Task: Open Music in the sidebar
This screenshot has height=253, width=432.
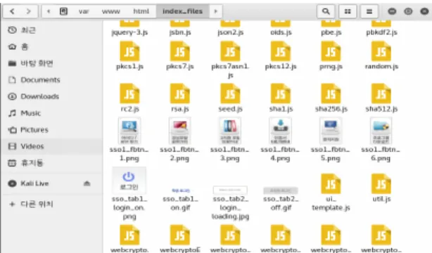Action: click(x=52, y=113)
